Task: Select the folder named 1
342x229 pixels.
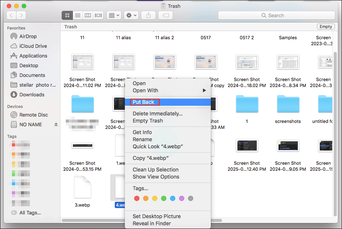Action: [247, 104]
